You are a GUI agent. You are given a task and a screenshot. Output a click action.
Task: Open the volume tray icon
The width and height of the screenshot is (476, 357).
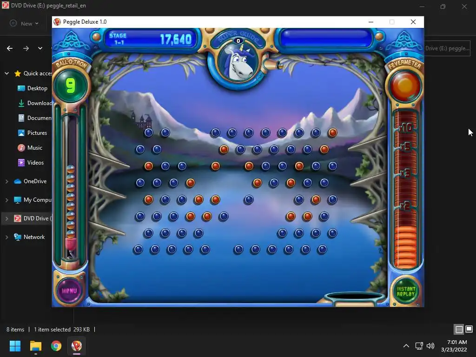pyautogui.click(x=430, y=346)
